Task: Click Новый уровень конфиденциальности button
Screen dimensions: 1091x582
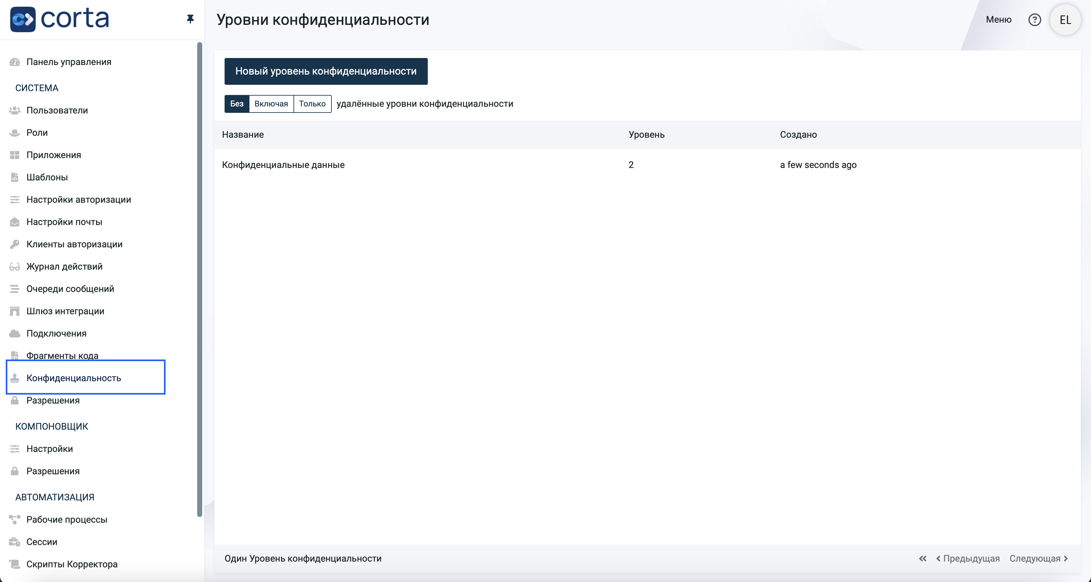Action: 326,71
